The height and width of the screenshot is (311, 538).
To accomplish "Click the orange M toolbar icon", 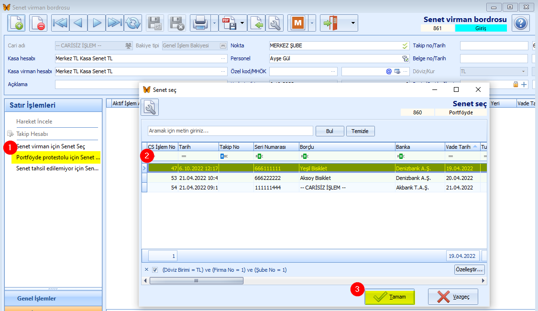I will click(x=298, y=23).
